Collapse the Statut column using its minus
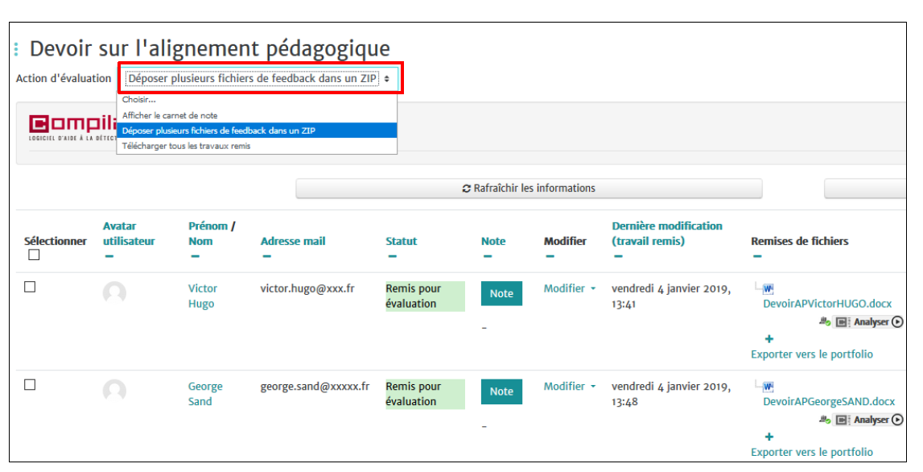 (392, 257)
